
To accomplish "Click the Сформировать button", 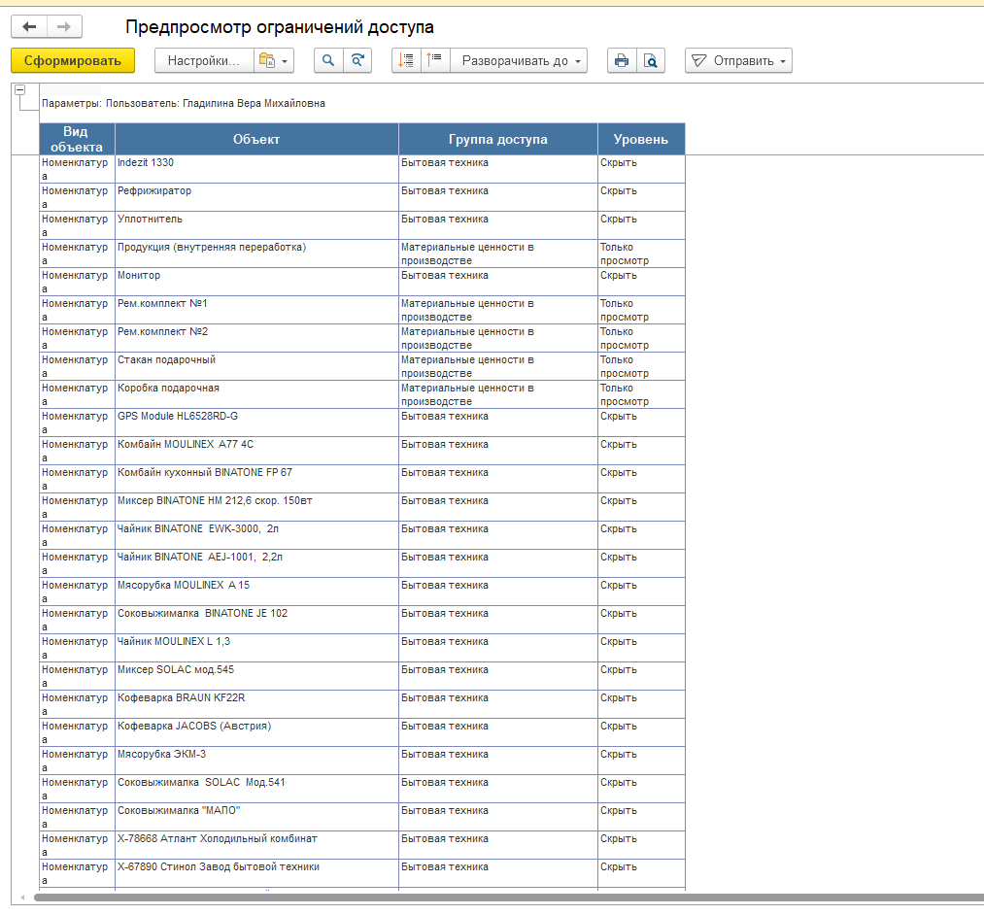I will click(73, 61).
